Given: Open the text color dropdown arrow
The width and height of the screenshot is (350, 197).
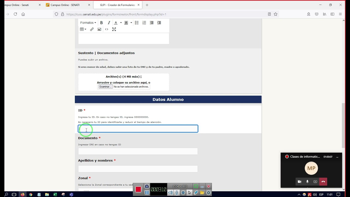Looking at the screenshot, I should (x=121, y=22).
